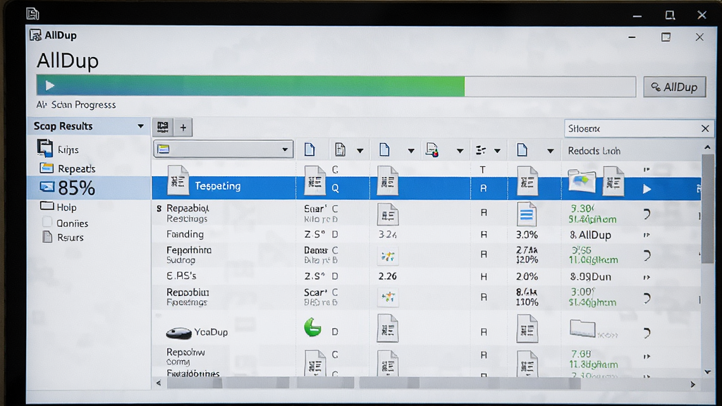The height and width of the screenshot is (406, 722).
Task: Click the Kijns duplicate-files icon
Action: pos(44,148)
